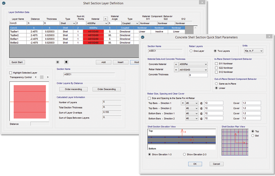Open Bottom Bars Direction 2 size dropdown

pyautogui.click(x=192, y=119)
